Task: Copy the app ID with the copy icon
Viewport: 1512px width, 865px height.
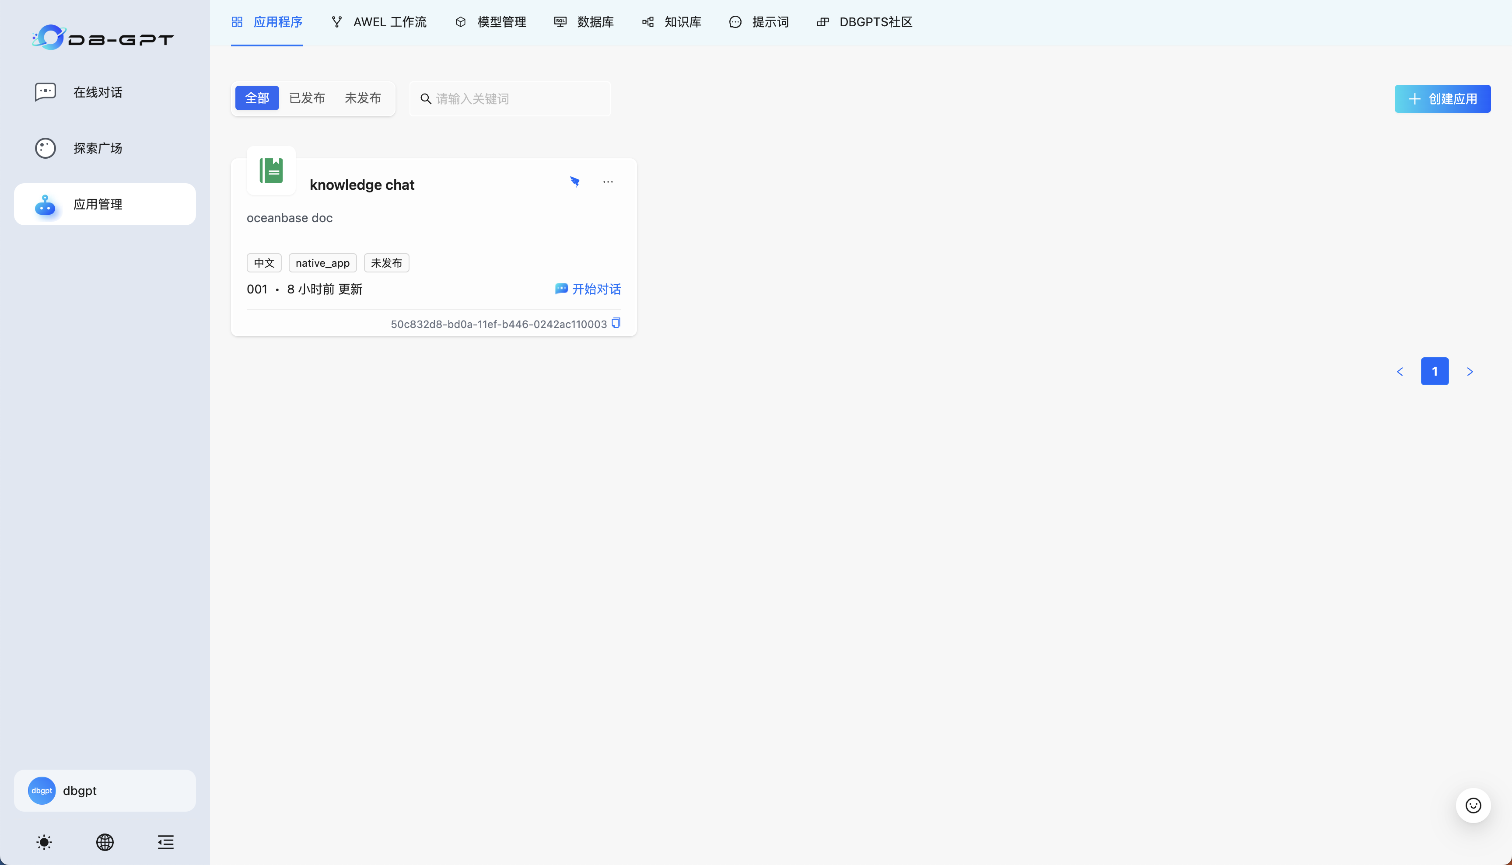Action: pyautogui.click(x=616, y=323)
